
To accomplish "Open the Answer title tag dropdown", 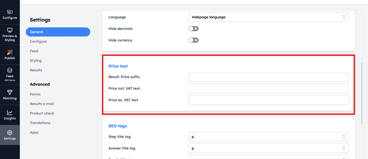I will 268,148.
